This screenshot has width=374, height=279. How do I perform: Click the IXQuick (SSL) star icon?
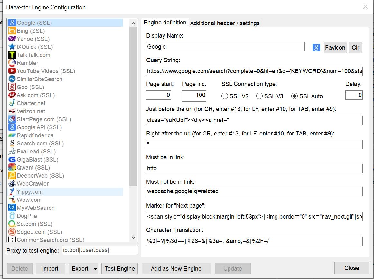(12, 47)
